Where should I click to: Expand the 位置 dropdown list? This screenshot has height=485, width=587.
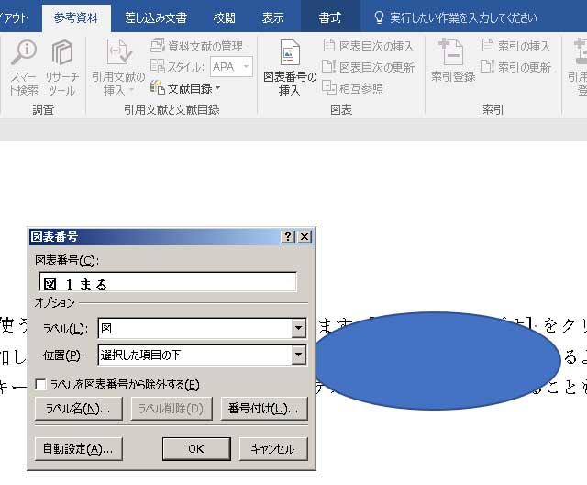point(298,355)
